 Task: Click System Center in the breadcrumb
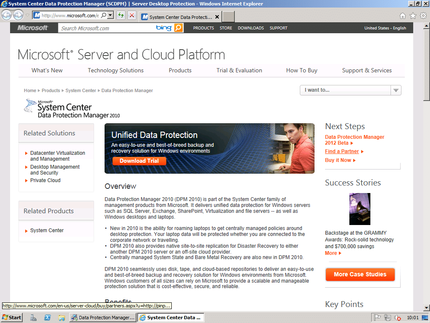[x=81, y=90]
